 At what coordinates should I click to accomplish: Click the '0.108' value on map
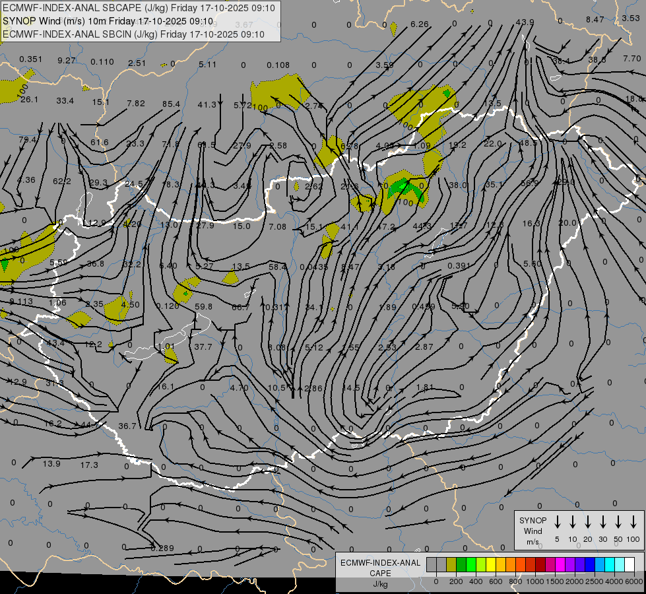(278, 65)
